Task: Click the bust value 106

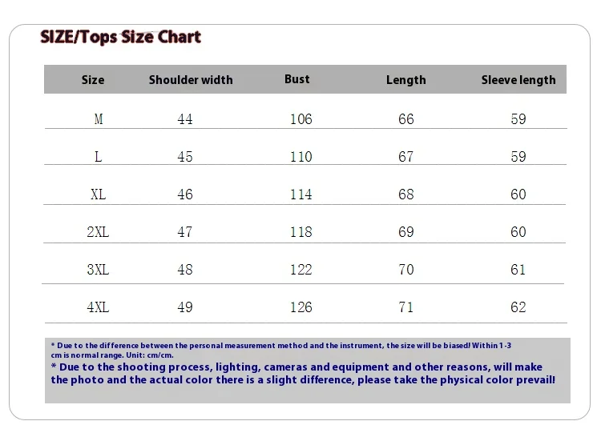Action: 300,119
